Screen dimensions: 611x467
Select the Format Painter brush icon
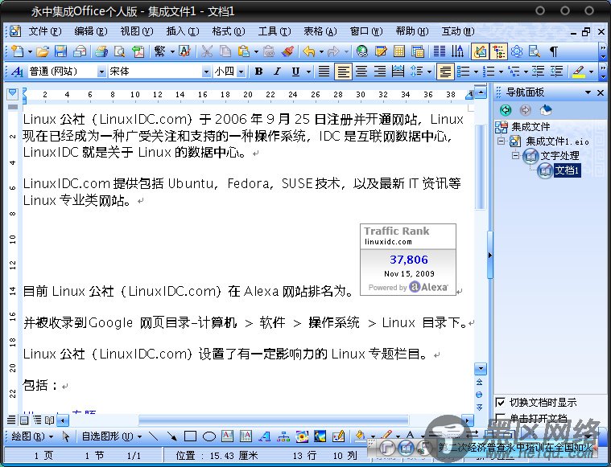(287, 51)
